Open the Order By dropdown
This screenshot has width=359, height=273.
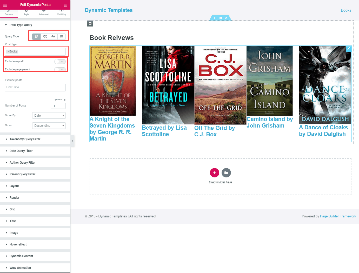point(49,116)
